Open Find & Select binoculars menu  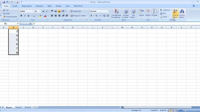(182, 14)
